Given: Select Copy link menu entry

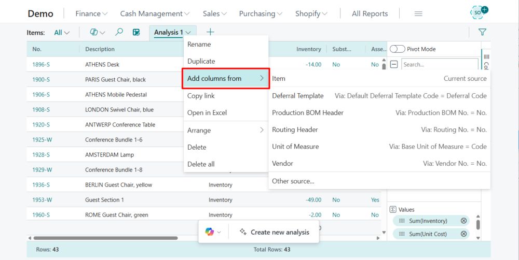Looking at the screenshot, I should point(226,96).
